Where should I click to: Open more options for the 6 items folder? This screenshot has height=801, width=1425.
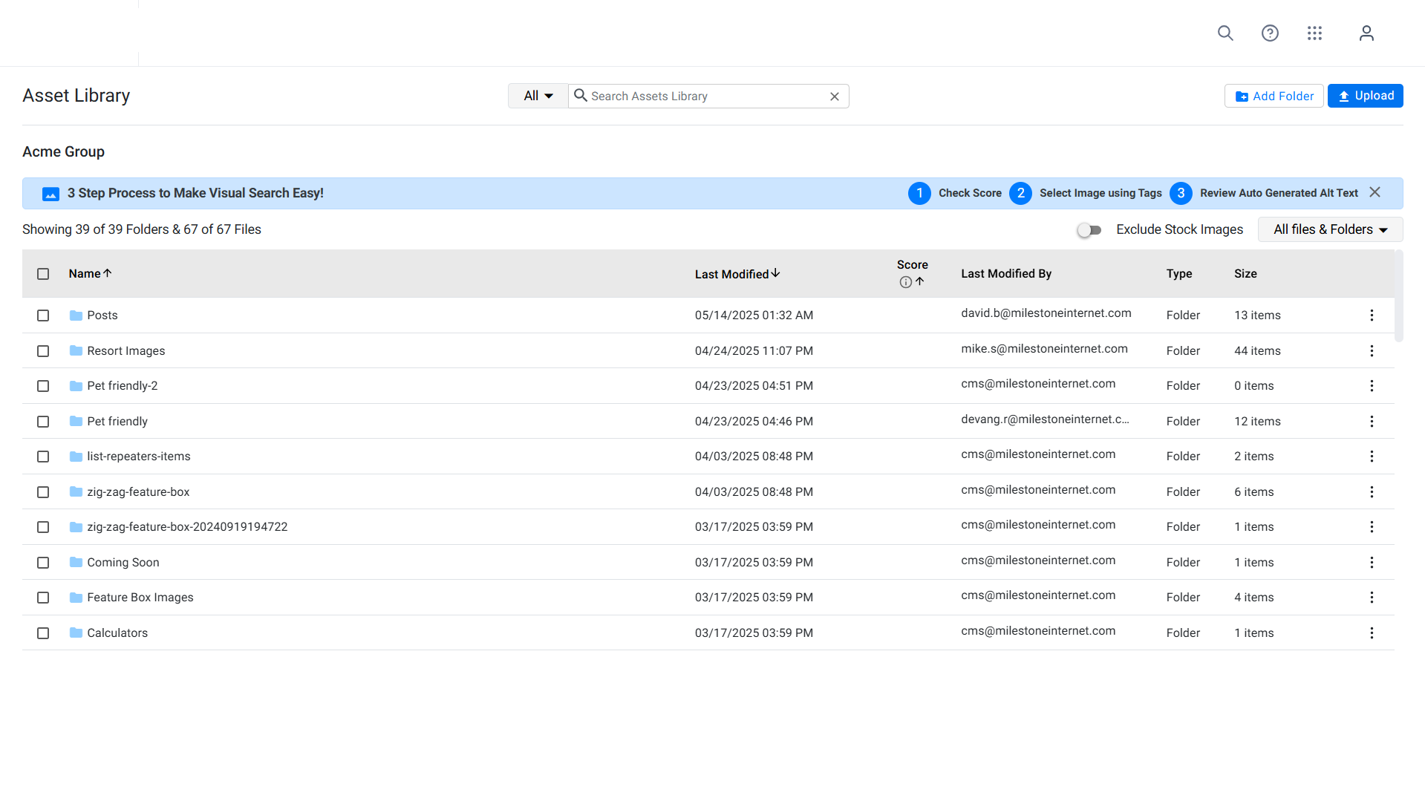click(x=1372, y=492)
